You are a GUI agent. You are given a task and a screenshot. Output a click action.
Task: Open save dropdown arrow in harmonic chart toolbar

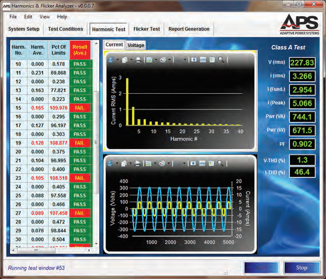[118, 60]
